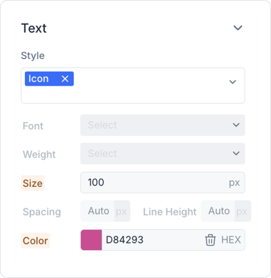
Task: Focus the Line Height Auto input
Action: tap(219, 211)
